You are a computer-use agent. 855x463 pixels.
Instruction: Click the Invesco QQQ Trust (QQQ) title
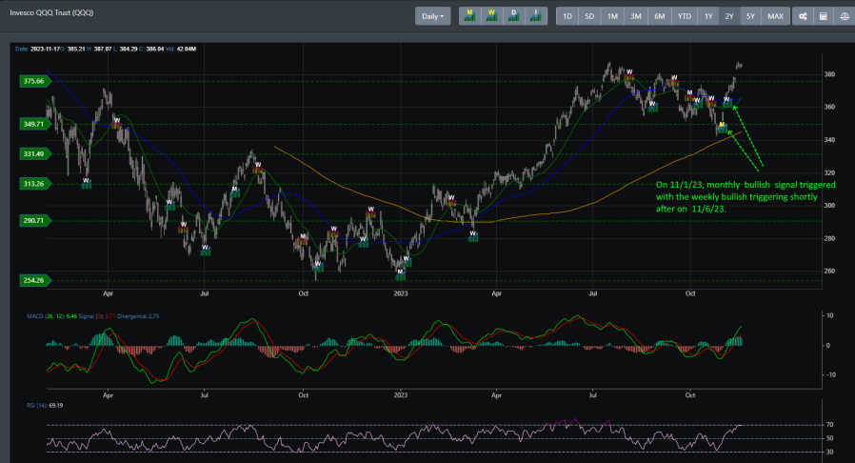(51, 12)
